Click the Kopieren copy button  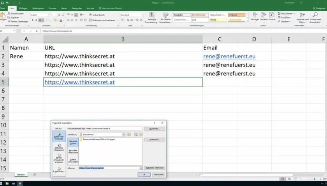[14, 17]
